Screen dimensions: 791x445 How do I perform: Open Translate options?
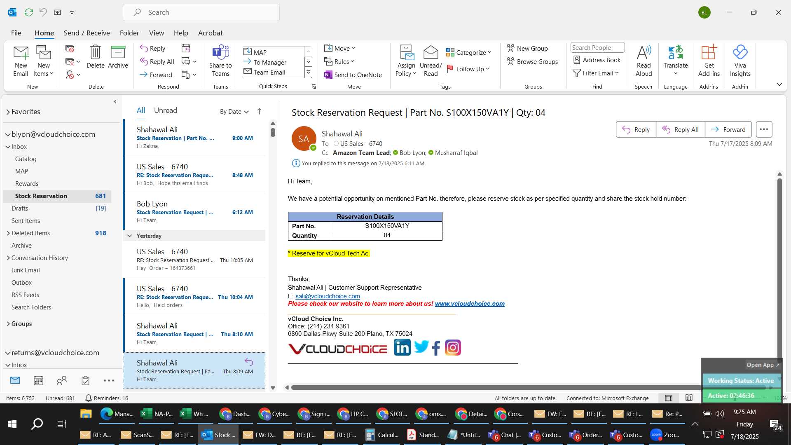pyautogui.click(x=676, y=61)
